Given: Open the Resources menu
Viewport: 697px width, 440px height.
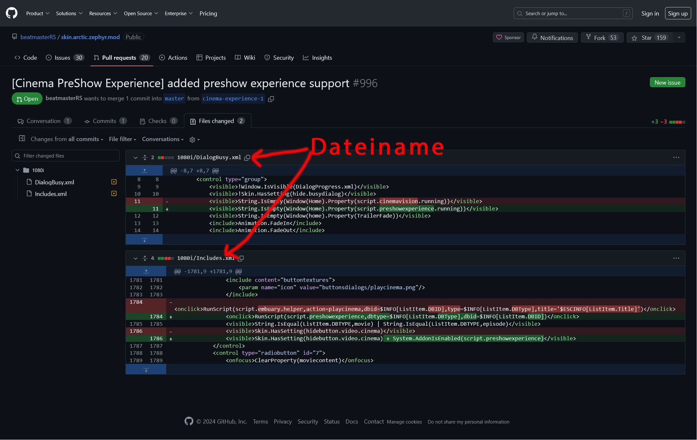Looking at the screenshot, I should click(103, 14).
